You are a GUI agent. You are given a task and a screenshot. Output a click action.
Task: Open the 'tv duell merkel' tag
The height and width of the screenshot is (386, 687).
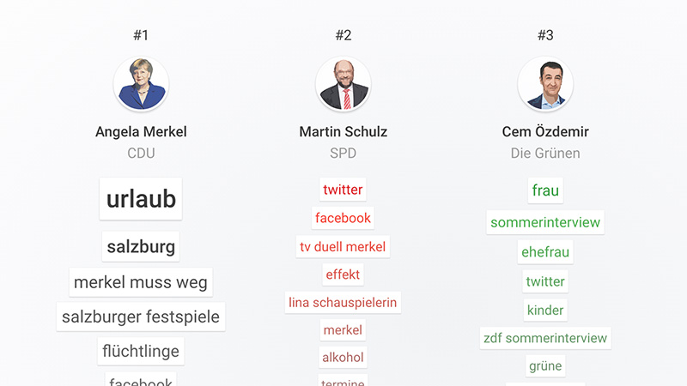click(x=343, y=246)
